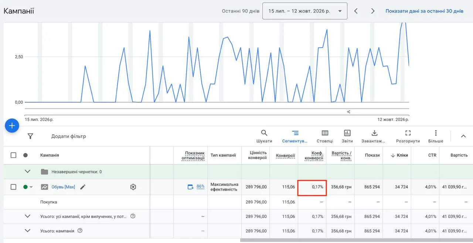
Task: Click the blue plus create campaign button
Action: (12, 126)
